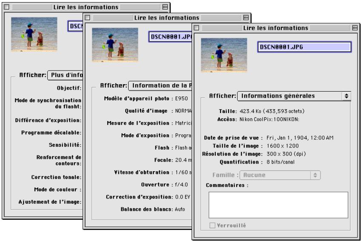Click the camera model value E950

point(181,99)
